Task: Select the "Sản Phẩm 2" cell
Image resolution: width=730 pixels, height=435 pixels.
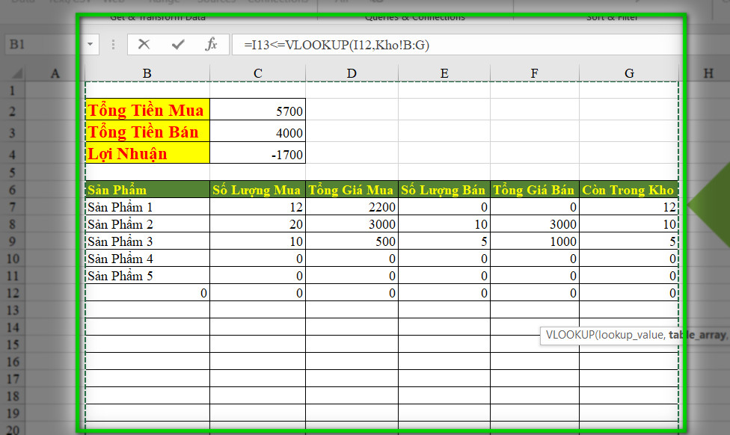Action: [x=147, y=223]
